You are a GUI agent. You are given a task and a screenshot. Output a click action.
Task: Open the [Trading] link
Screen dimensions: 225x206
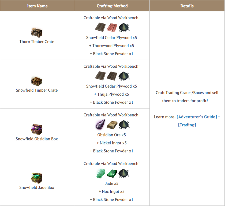(x=187, y=125)
